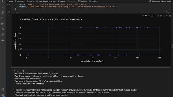Viewport: 173px width, 97px height.
Task: Open more actions for the markdown cell
Action: [x=21, y=71]
